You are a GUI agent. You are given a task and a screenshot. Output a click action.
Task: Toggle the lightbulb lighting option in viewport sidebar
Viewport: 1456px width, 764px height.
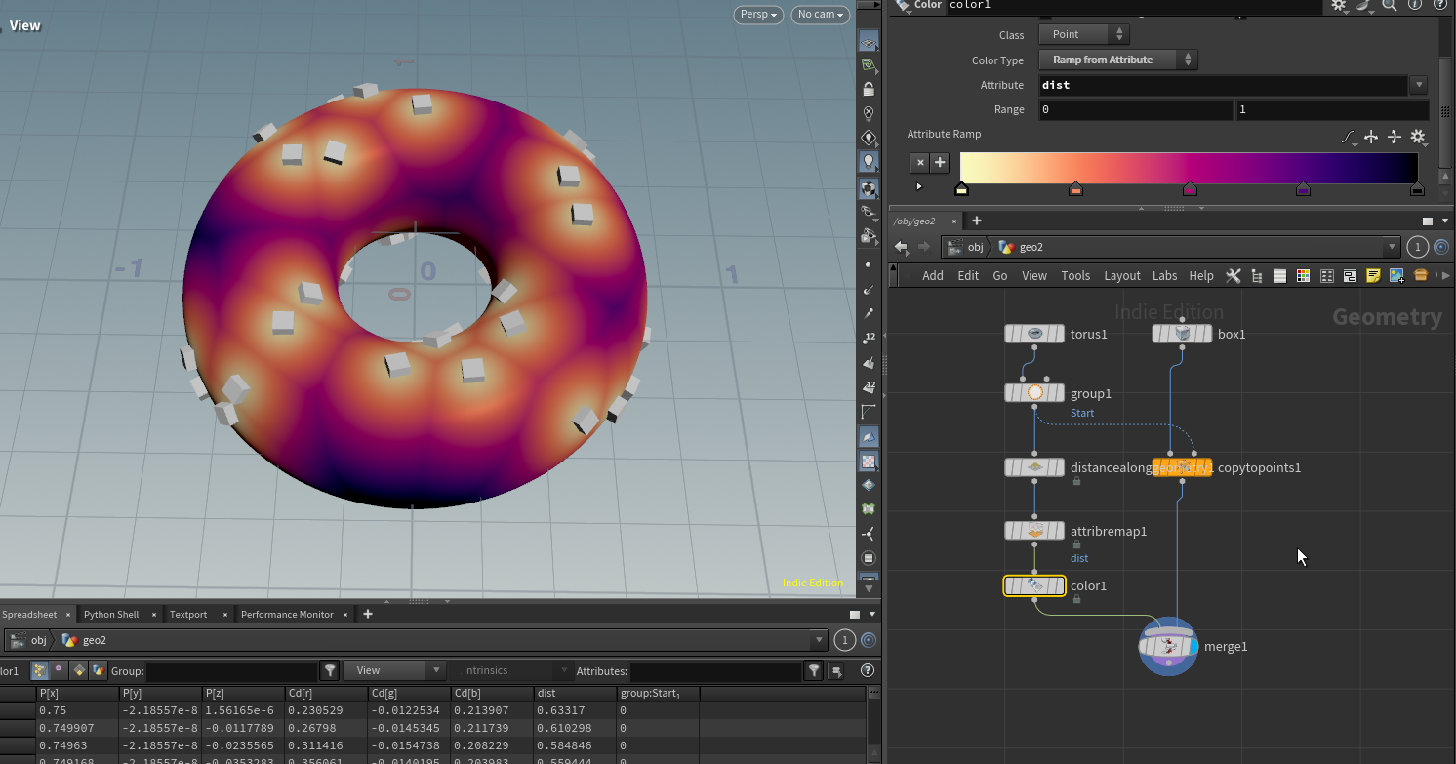pos(869,161)
